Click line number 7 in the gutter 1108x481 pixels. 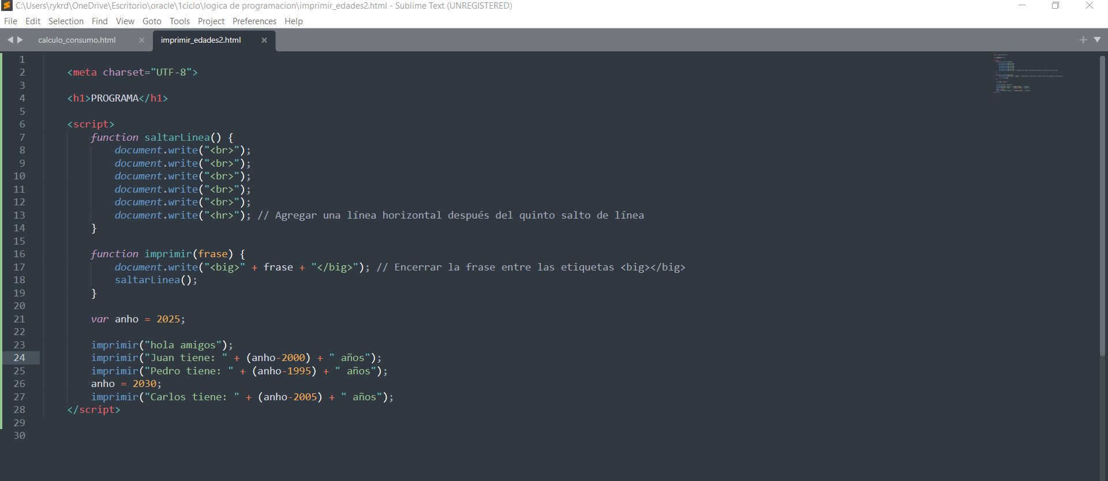(x=23, y=137)
